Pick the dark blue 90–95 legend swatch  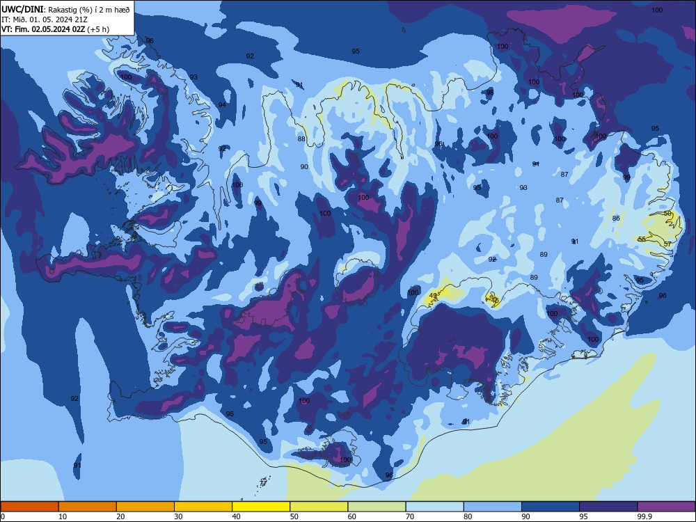tap(551, 507)
